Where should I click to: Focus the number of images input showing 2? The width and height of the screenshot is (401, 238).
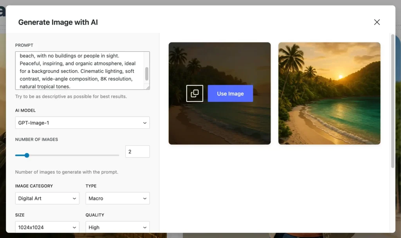tap(137, 152)
